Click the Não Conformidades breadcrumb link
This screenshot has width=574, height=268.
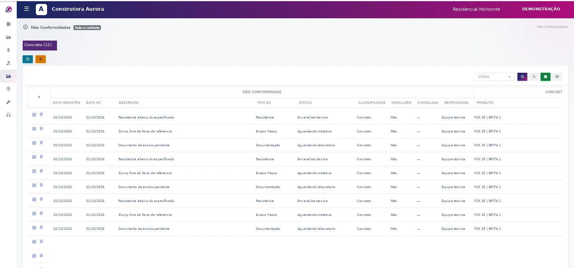pyautogui.click(x=552, y=27)
